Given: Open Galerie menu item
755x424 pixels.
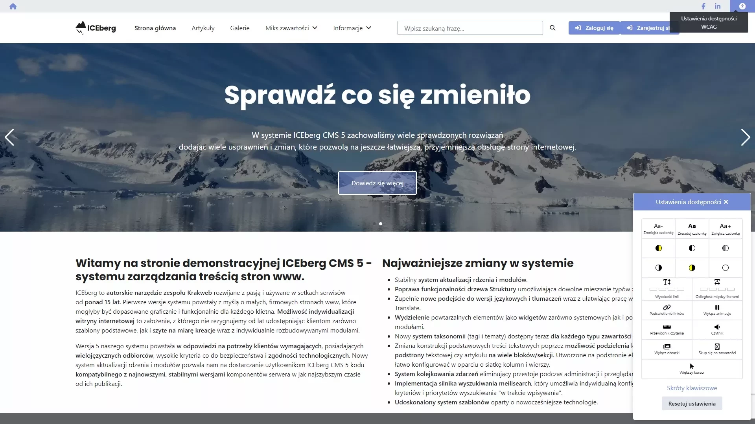Looking at the screenshot, I should click(x=240, y=28).
